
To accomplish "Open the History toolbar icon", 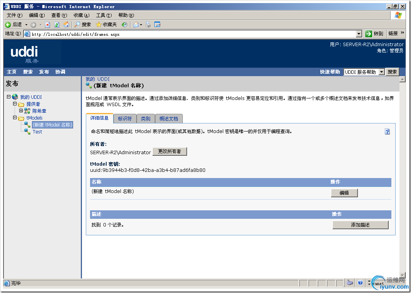I will click(x=124, y=25).
